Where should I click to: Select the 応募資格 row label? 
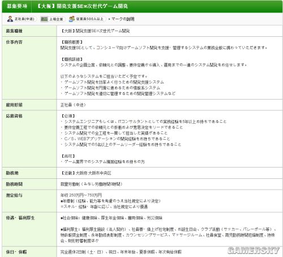tap(14, 116)
